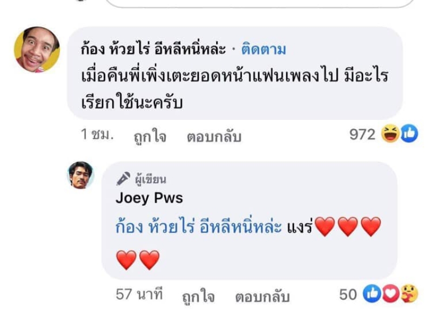Like the first comment with ถูกใจ
The height and width of the screenshot is (309, 432).
point(150,136)
